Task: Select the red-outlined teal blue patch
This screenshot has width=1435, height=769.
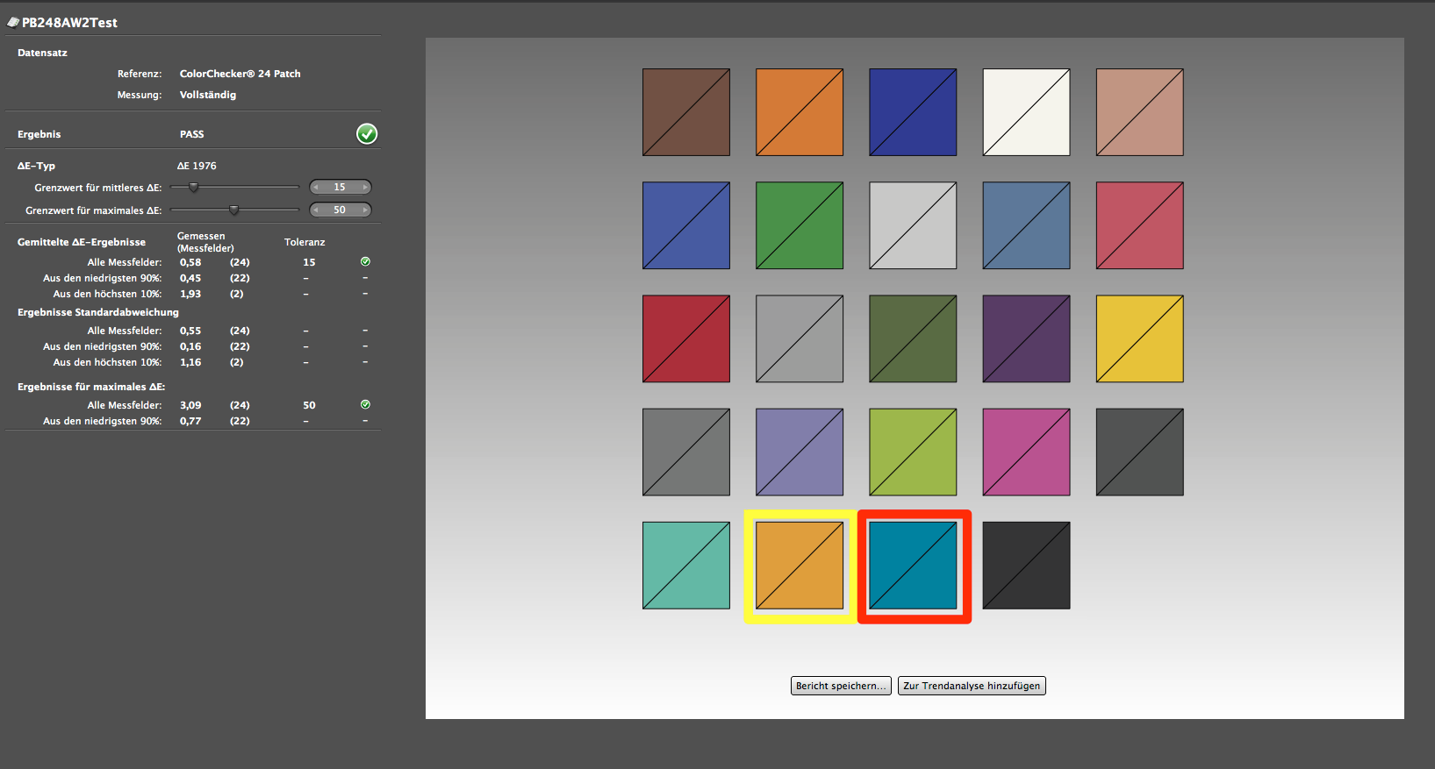Action: pyautogui.click(x=913, y=566)
